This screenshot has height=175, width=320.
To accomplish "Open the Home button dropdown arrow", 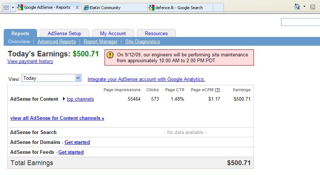I will click(304, 7).
